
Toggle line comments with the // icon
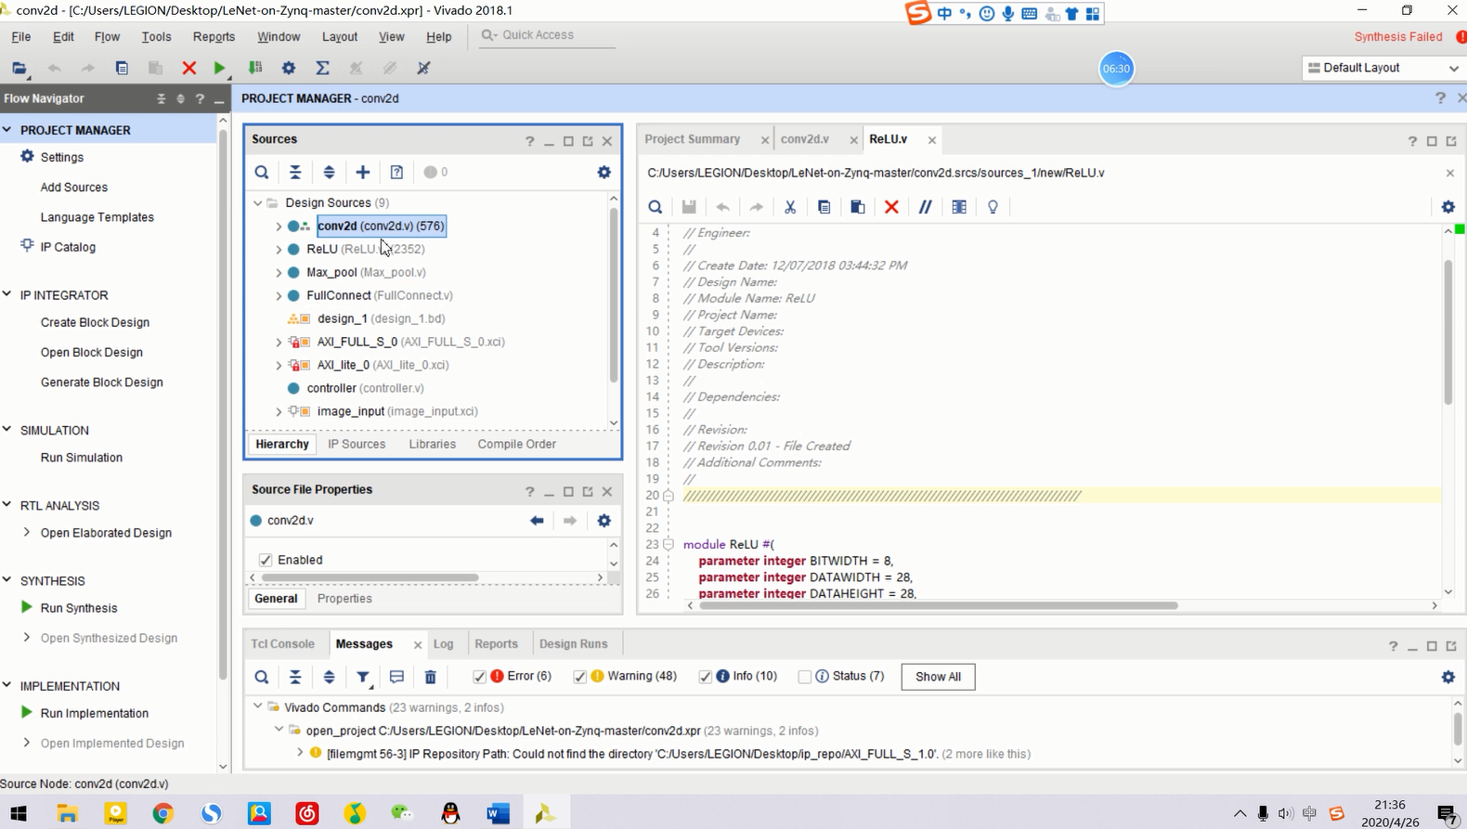(x=926, y=207)
